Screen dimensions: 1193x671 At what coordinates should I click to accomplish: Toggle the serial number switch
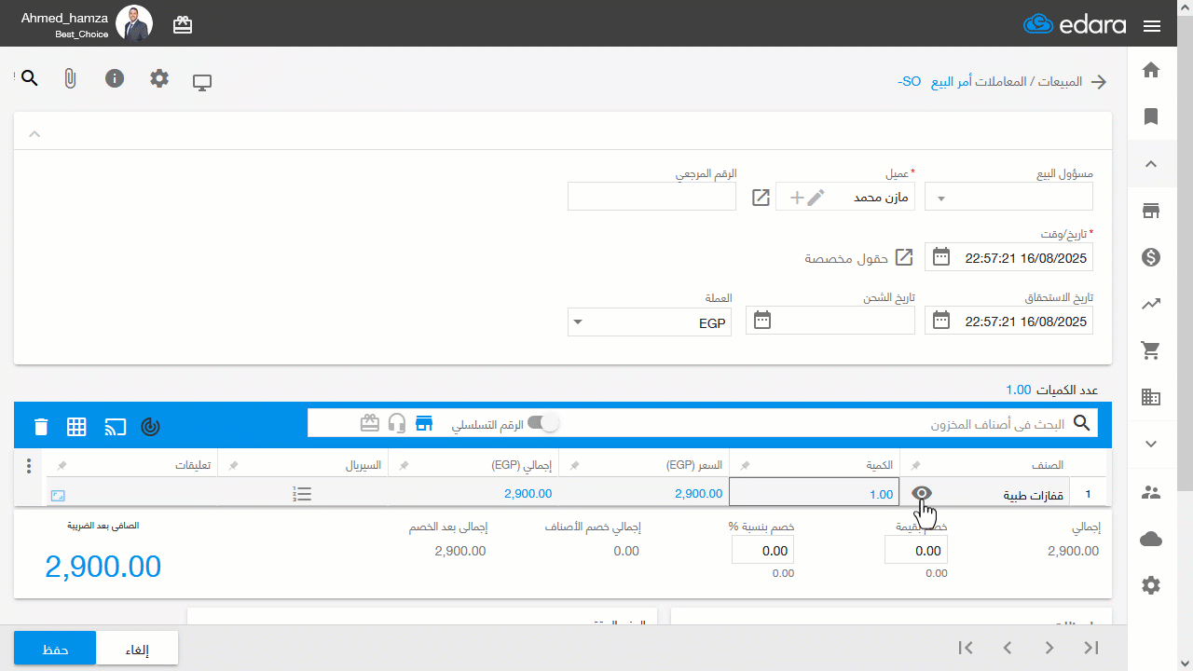[x=542, y=423]
